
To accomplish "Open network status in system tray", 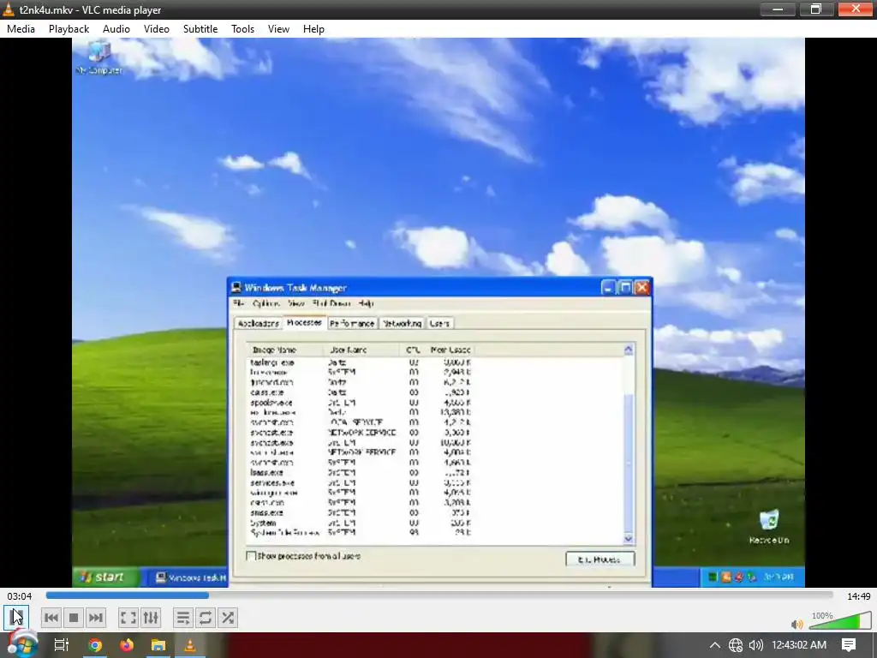I will 736,645.
